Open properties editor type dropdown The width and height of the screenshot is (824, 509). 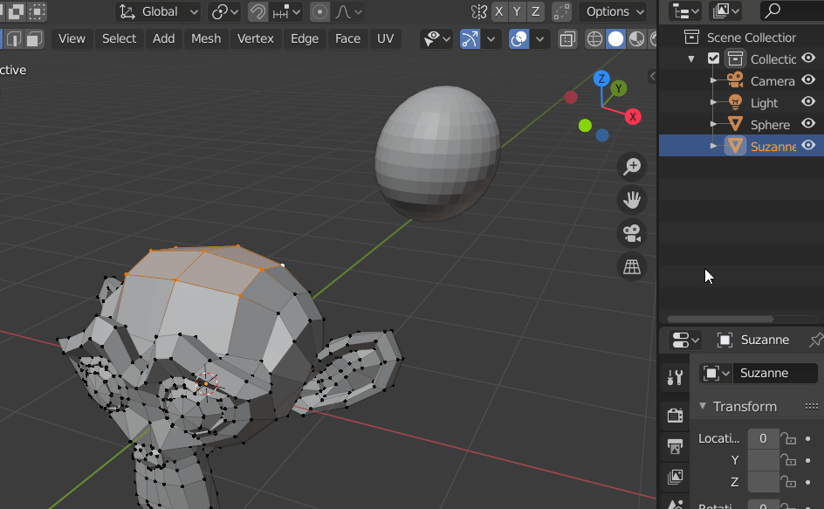click(x=686, y=340)
